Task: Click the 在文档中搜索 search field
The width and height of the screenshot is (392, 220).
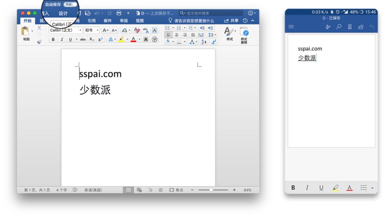Action: pyautogui.click(x=211, y=13)
